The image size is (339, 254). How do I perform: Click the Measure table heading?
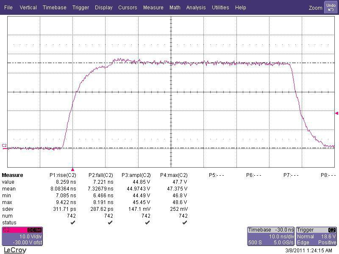(x=12, y=175)
